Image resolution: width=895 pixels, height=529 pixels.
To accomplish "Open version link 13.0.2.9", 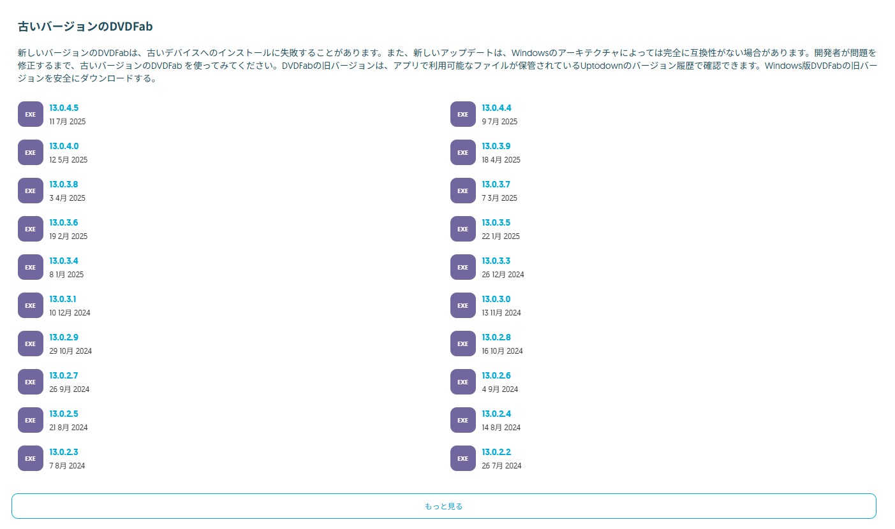I will pyautogui.click(x=64, y=338).
